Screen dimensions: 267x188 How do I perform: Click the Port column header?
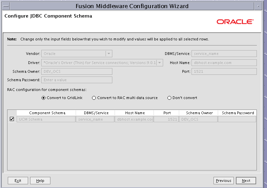pyautogui.click(x=166, y=113)
